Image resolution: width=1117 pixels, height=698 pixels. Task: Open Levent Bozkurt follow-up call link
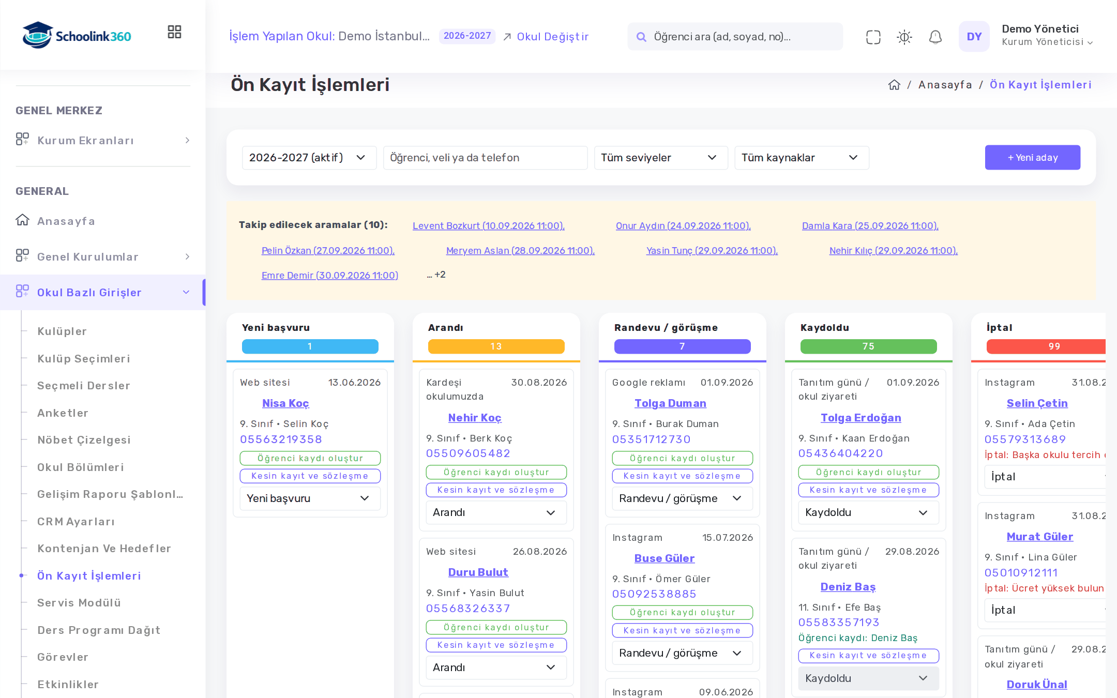pos(488,226)
